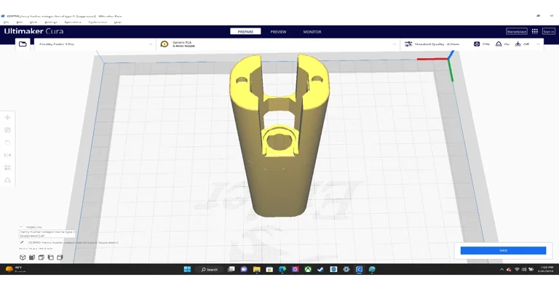Click the job name text next to pencil
Viewport: 559px width, 288px height.
tap(73, 242)
